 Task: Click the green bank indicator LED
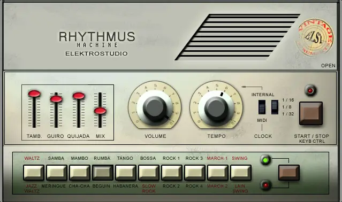[x=265, y=160]
